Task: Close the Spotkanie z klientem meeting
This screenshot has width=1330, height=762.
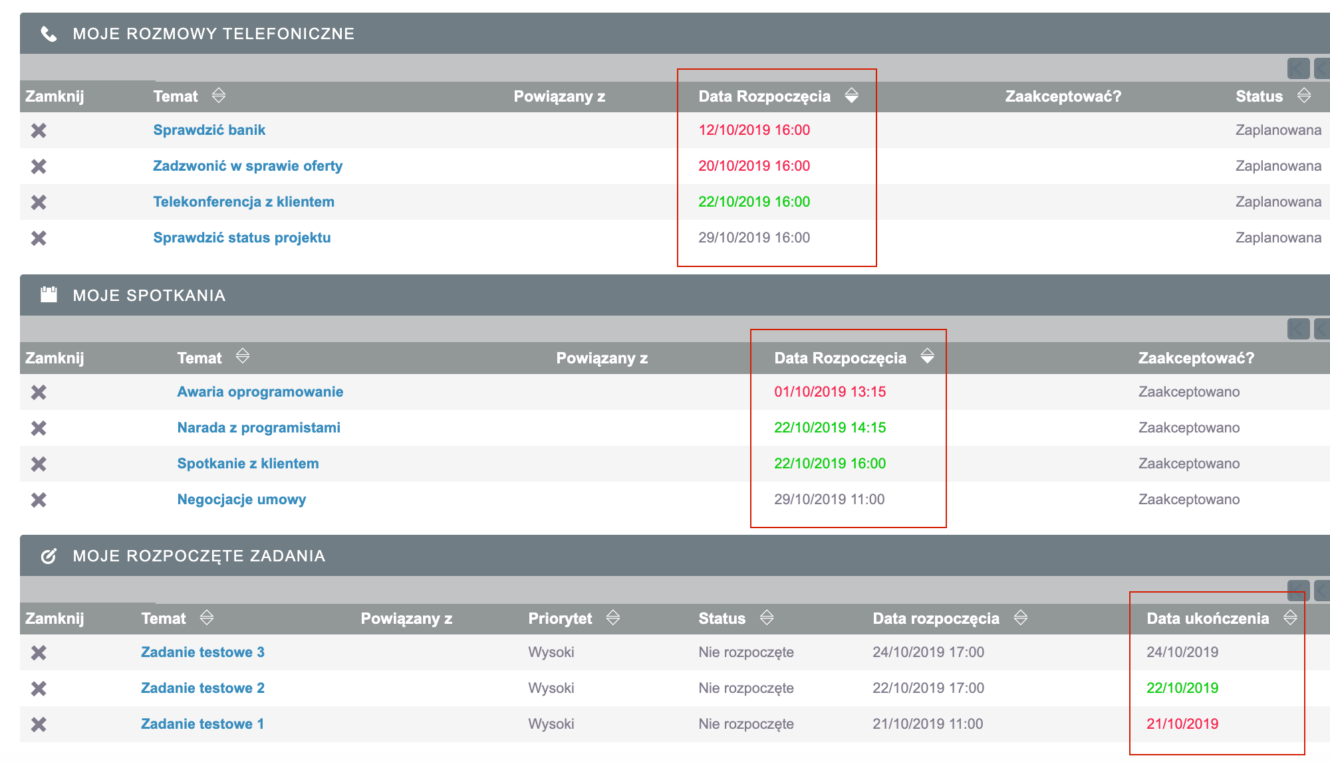Action: click(39, 464)
